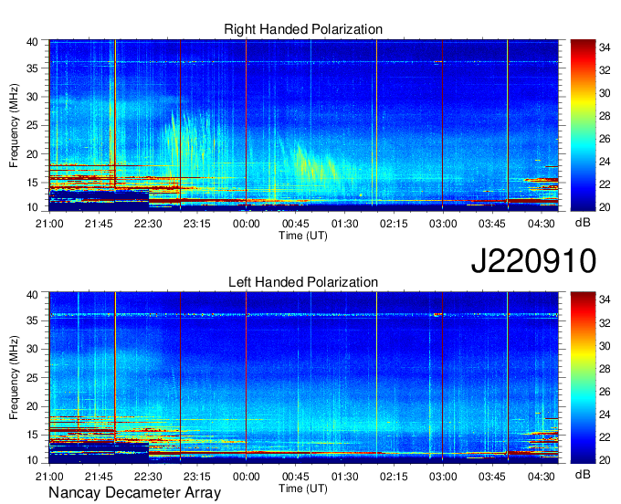Select the 02:15 time tick on Right Handed plot
Screen dimensions: 621x504
pyautogui.click(x=394, y=224)
